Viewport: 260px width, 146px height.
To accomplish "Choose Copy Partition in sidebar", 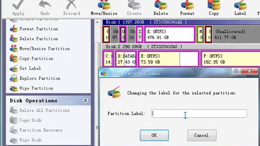I will [x=32, y=58].
